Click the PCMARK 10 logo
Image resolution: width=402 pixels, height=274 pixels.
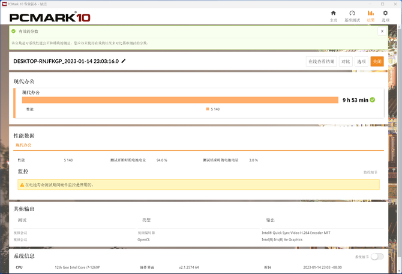pyautogui.click(x=50, y=17)
